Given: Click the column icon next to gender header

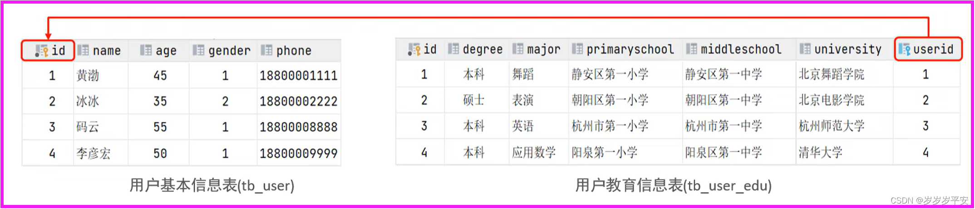Looking at the screenshot, I should (x=198, y=50).
